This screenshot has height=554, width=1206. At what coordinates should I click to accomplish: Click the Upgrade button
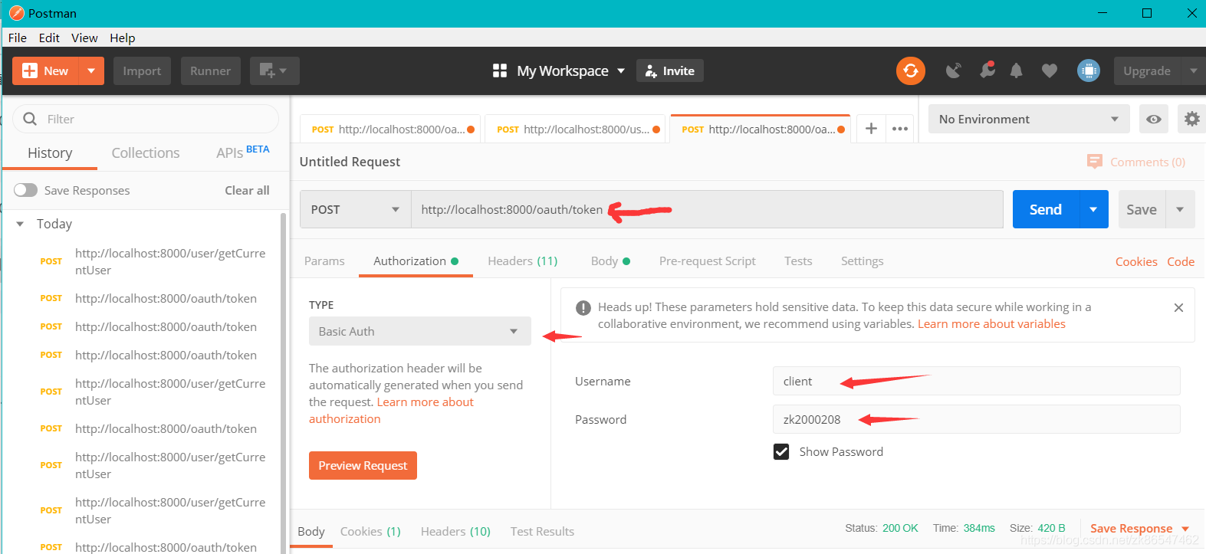coord(1147,70)
